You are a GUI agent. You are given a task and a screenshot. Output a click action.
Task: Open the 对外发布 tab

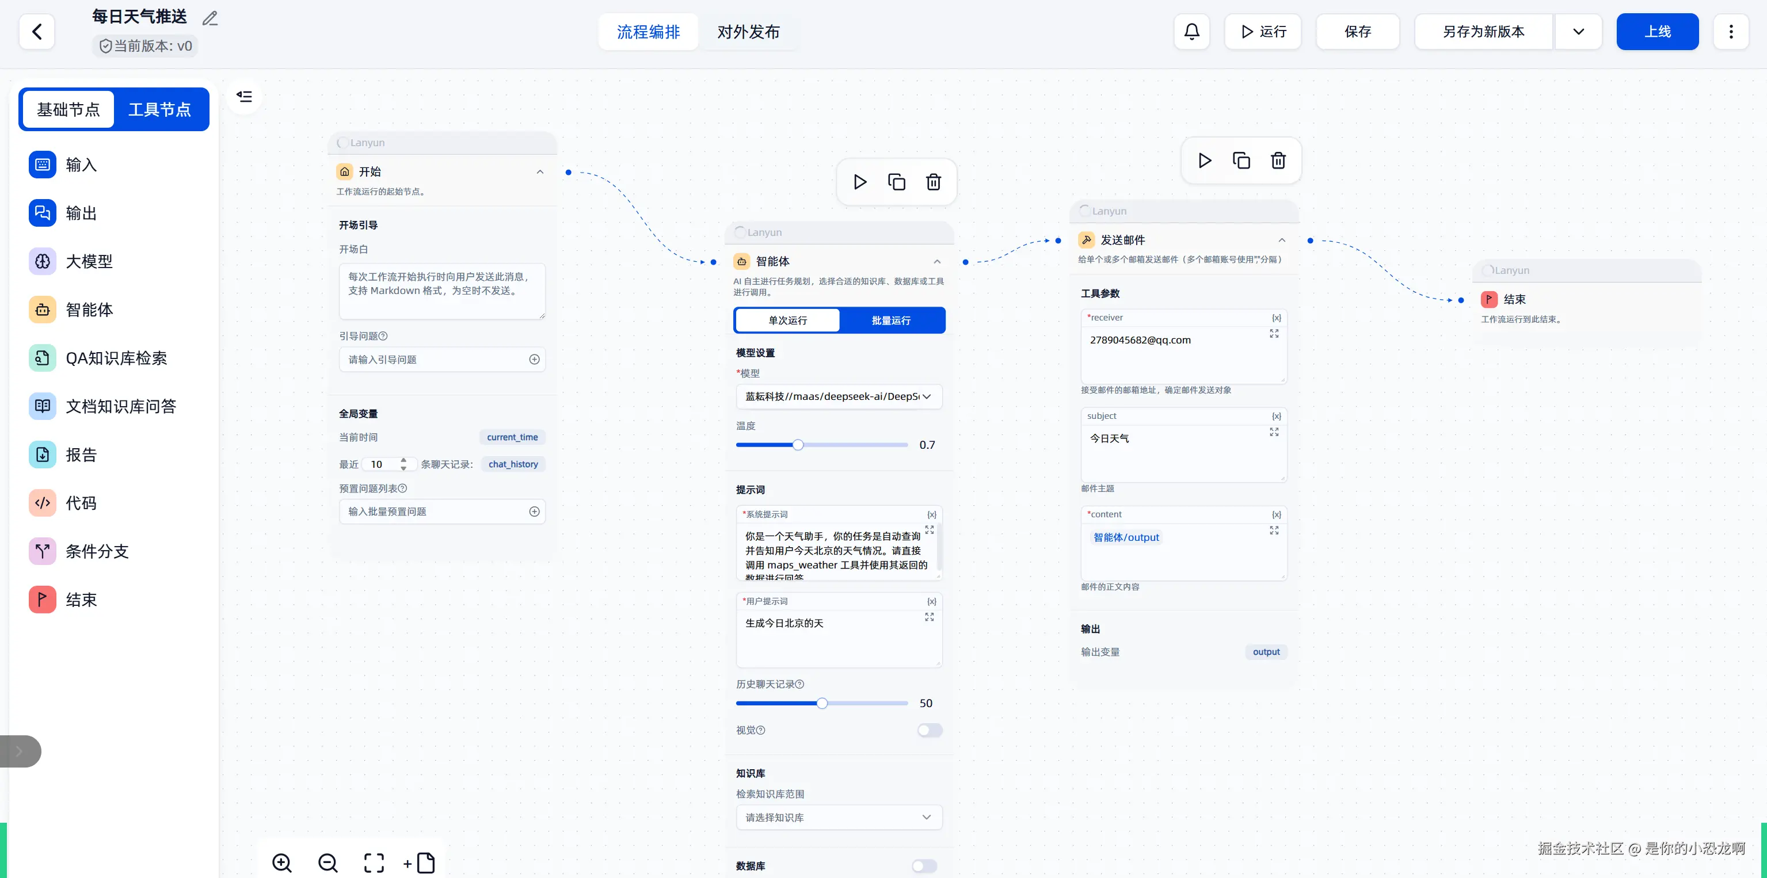click(748, 32)
